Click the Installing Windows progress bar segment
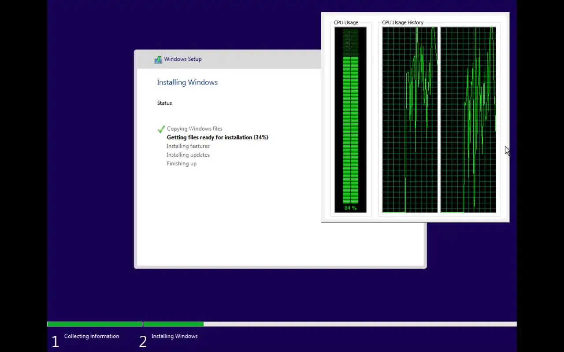Screen dimensions: 564x352 [330, 324]
